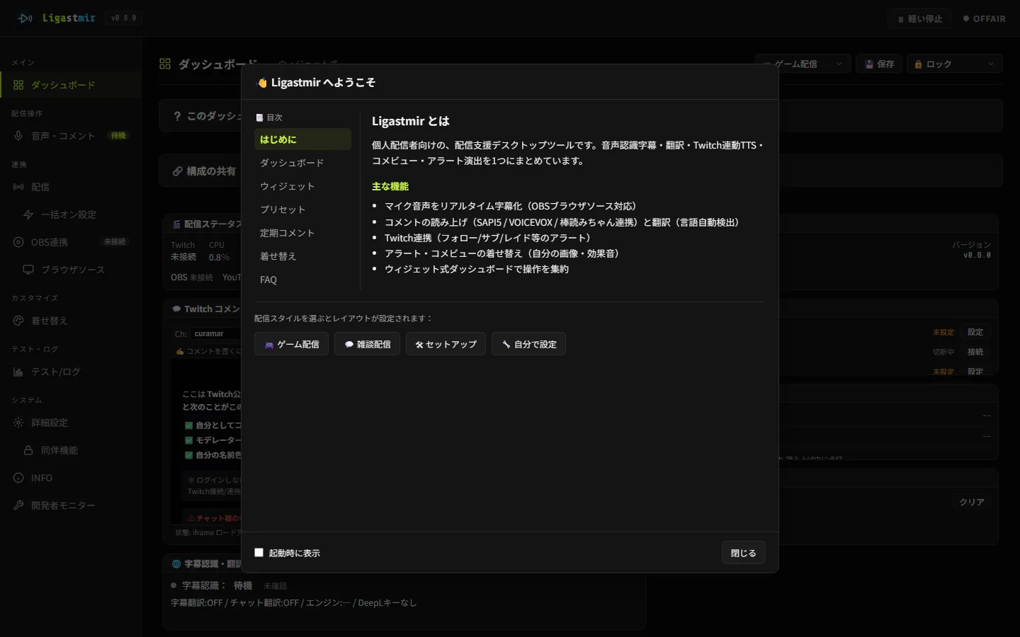The height and width of the screenshot is (637, 1020).
Task: Click the waving hand icon in welcome title
Action: [262, 83]
